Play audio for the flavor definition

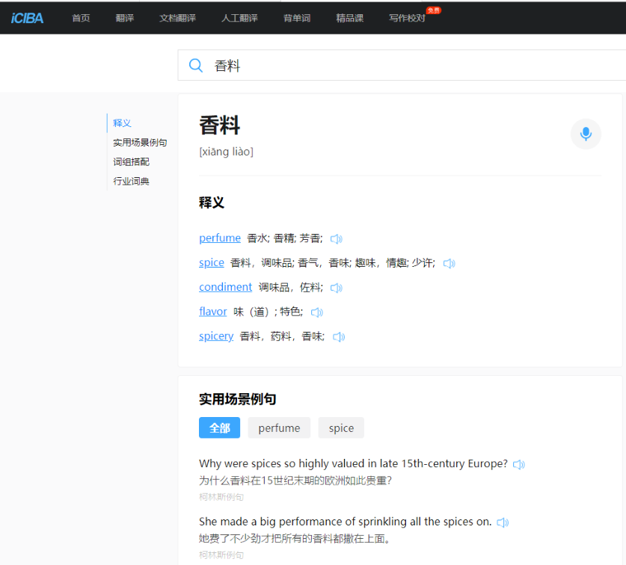317,312
